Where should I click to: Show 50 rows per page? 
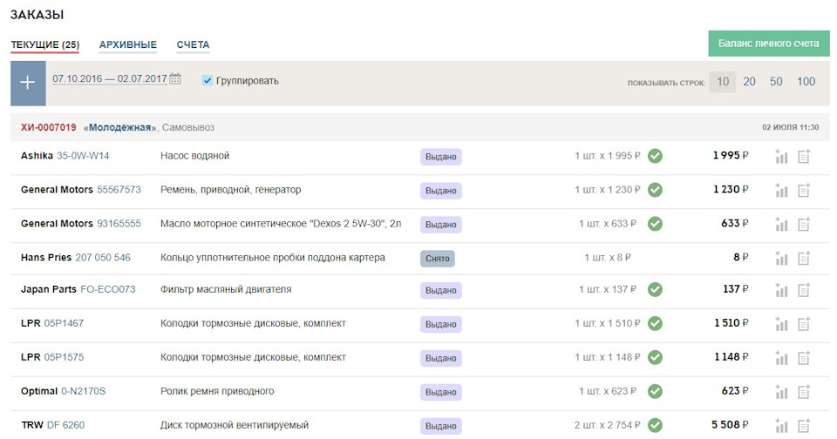[776, 82]
